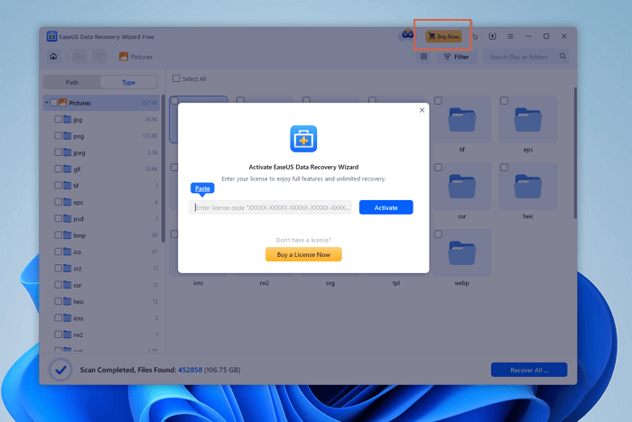This screenshot has width=632, height=422.
Task: Open the home icon in toolbar
Action: (53, 57)
